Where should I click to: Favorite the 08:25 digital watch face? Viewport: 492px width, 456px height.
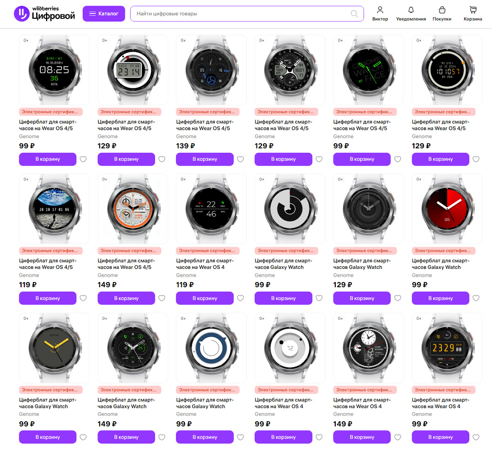83,159
